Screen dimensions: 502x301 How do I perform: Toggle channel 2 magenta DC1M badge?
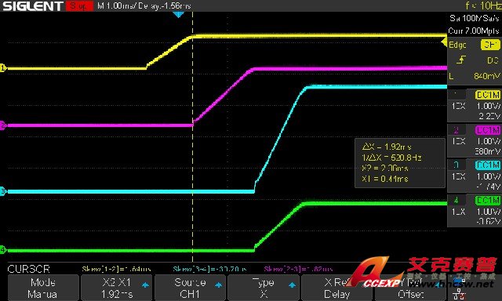coord(488,130)
